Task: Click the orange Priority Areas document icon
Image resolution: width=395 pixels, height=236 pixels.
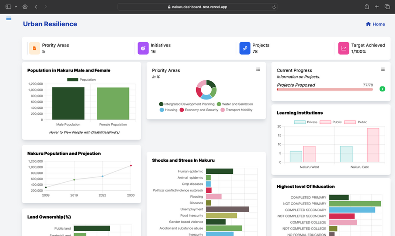Action: (x=35, y=48)
